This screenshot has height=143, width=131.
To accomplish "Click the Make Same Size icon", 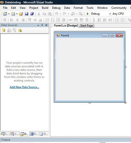I will pyautogui.click(x=58, y=20).
